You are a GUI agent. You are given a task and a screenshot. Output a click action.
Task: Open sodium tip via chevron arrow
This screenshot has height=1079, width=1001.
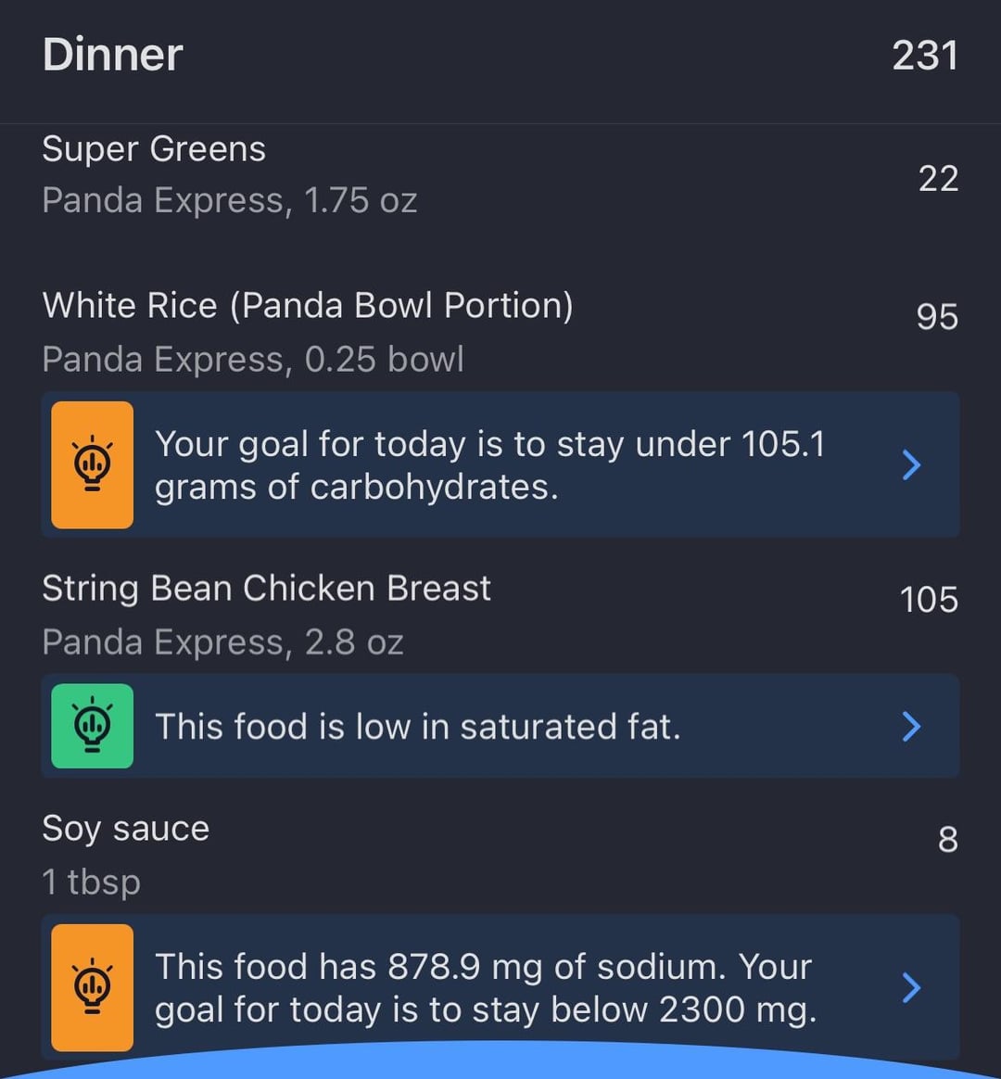click(x=911, y=987)
